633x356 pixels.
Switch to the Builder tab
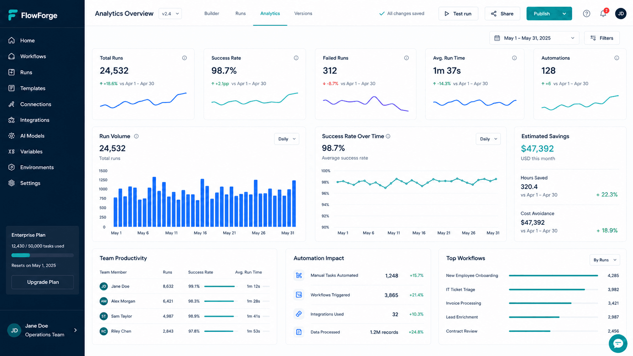point(212,14)
